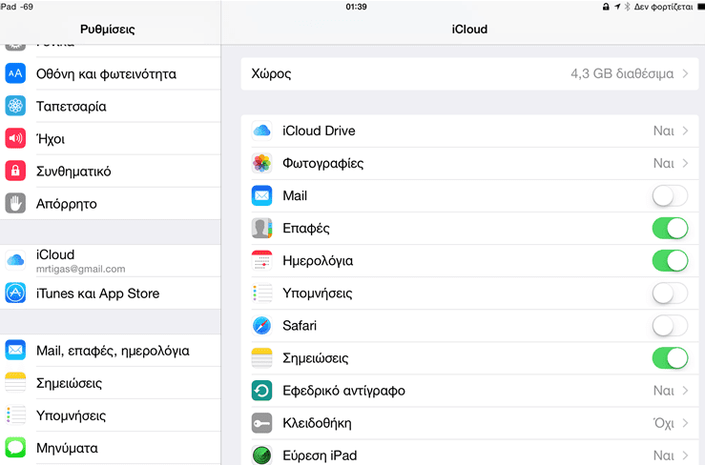Turn off the Σημειώσεις iCloud switch

[x=670, y=358]
